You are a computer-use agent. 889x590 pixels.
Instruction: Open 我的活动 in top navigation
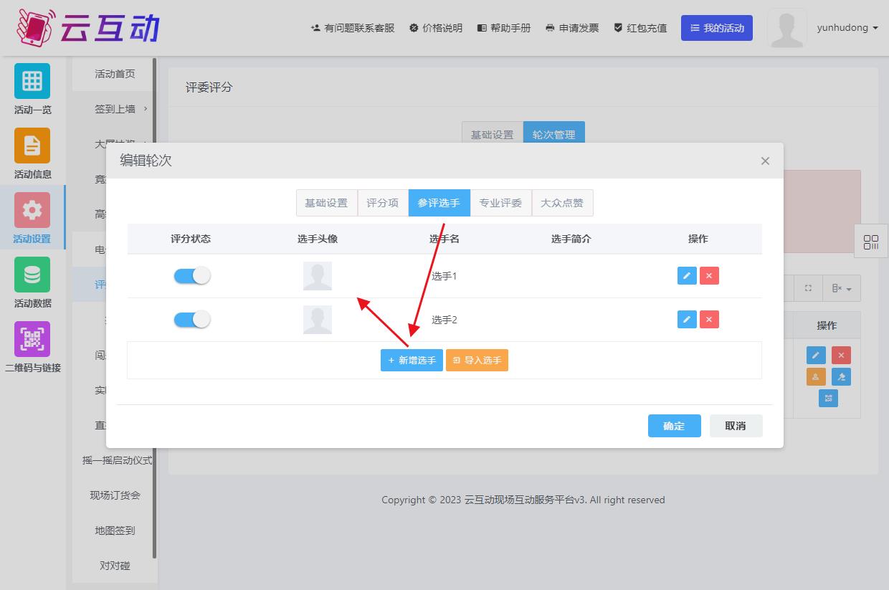[716, 28]
